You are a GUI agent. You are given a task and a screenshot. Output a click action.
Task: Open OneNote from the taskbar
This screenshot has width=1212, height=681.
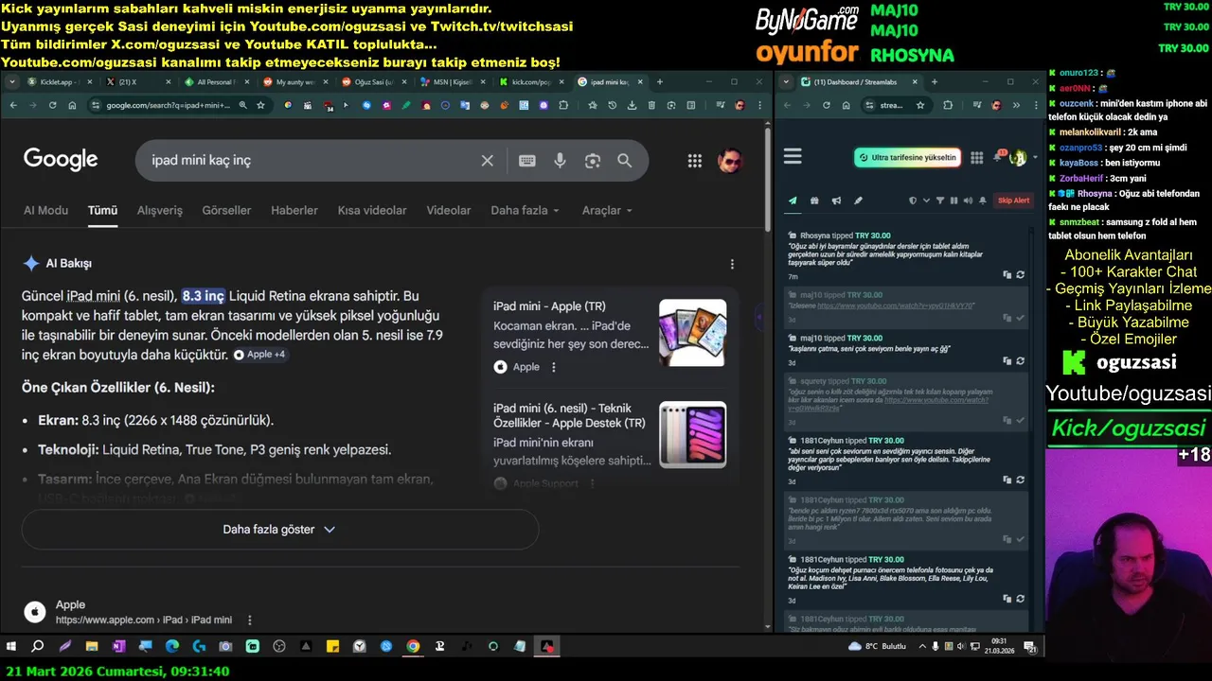(x=118, y=647)
